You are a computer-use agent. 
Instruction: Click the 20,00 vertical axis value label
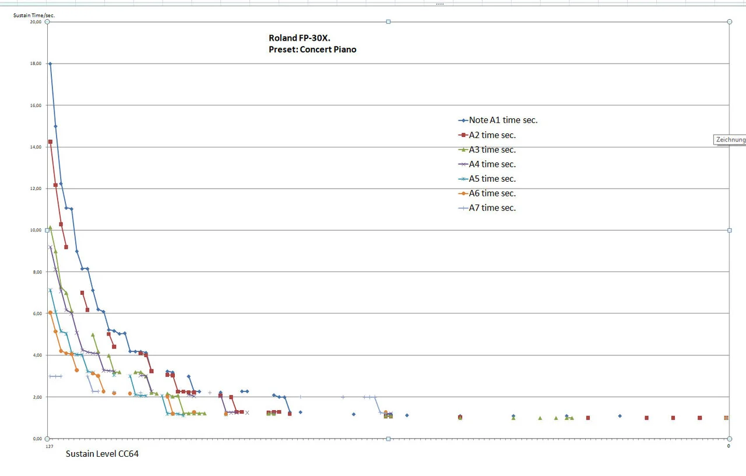coord(36,22)
